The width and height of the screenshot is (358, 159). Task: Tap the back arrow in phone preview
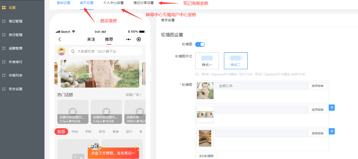59,39
